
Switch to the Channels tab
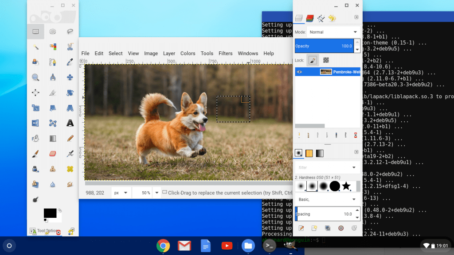coord(310,18)
